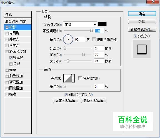Click the 复位为默认值 button

tap(94, 101)
